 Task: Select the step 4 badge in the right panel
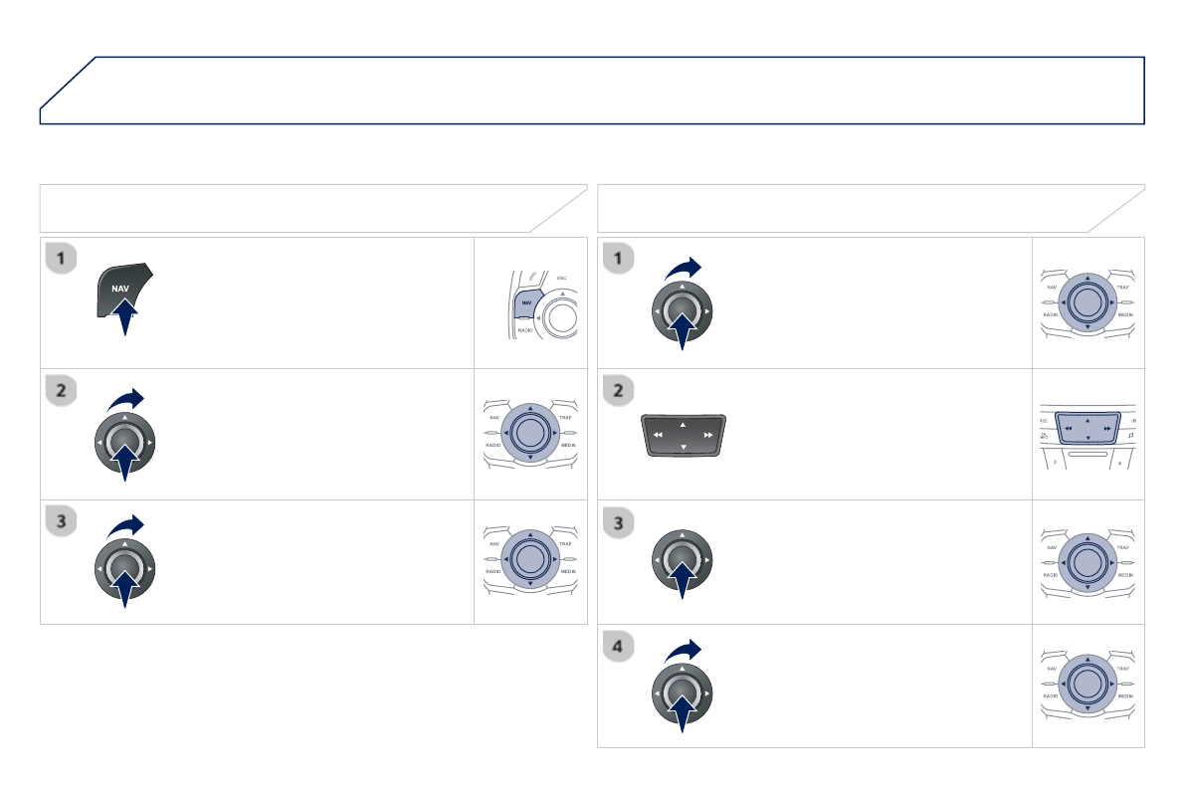coord(619,647)
